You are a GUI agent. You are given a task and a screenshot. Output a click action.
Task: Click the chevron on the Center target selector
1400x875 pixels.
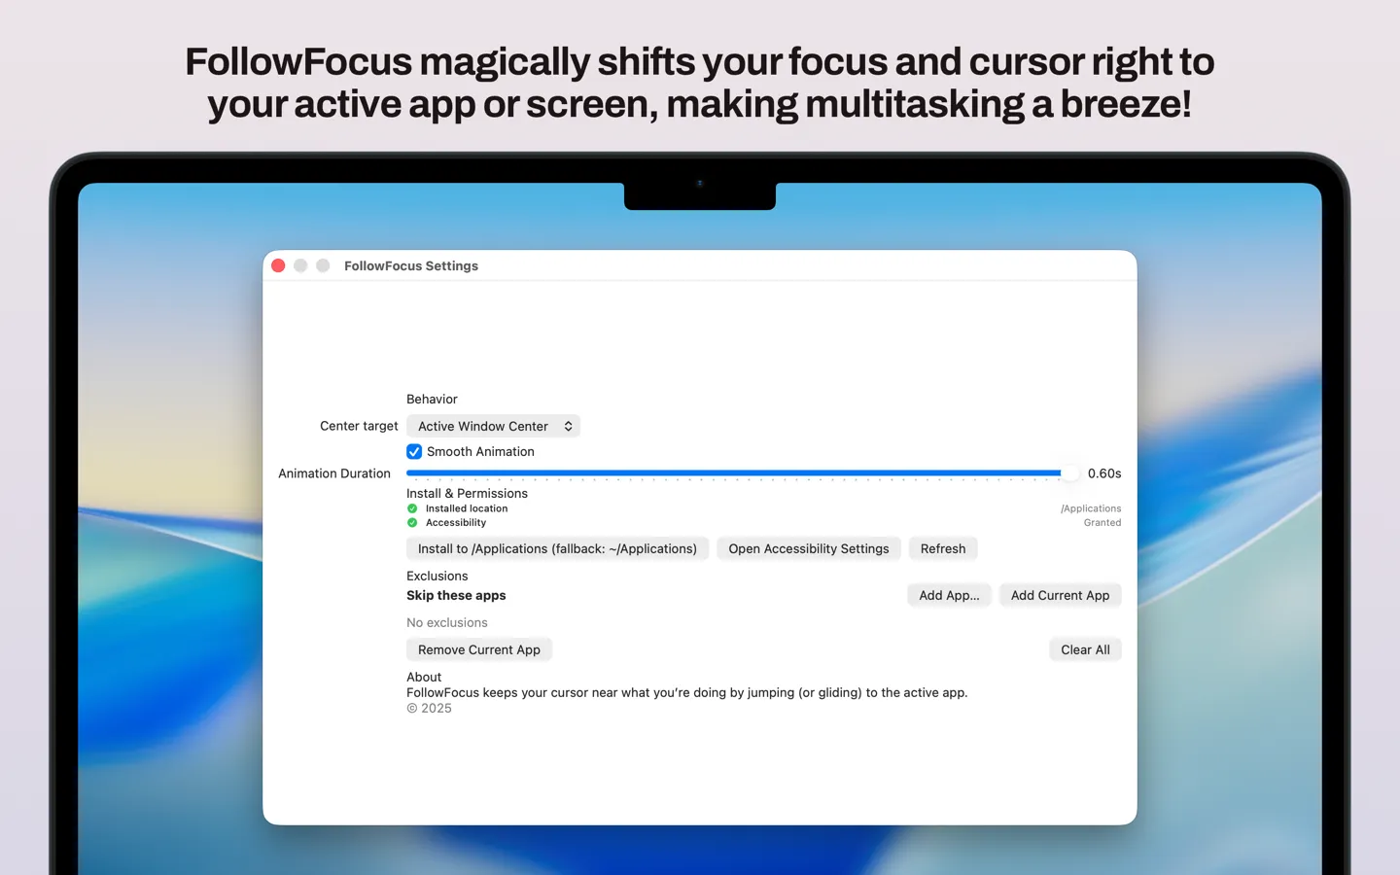(568, 426)
